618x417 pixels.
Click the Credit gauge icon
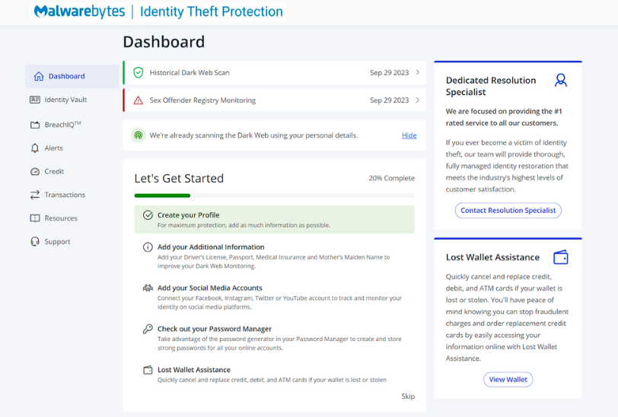tap(35, 172)
